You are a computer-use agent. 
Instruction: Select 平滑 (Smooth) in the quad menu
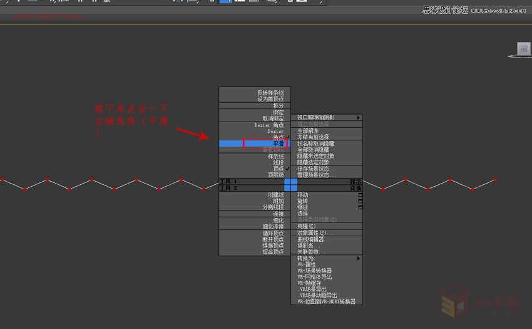278,144
